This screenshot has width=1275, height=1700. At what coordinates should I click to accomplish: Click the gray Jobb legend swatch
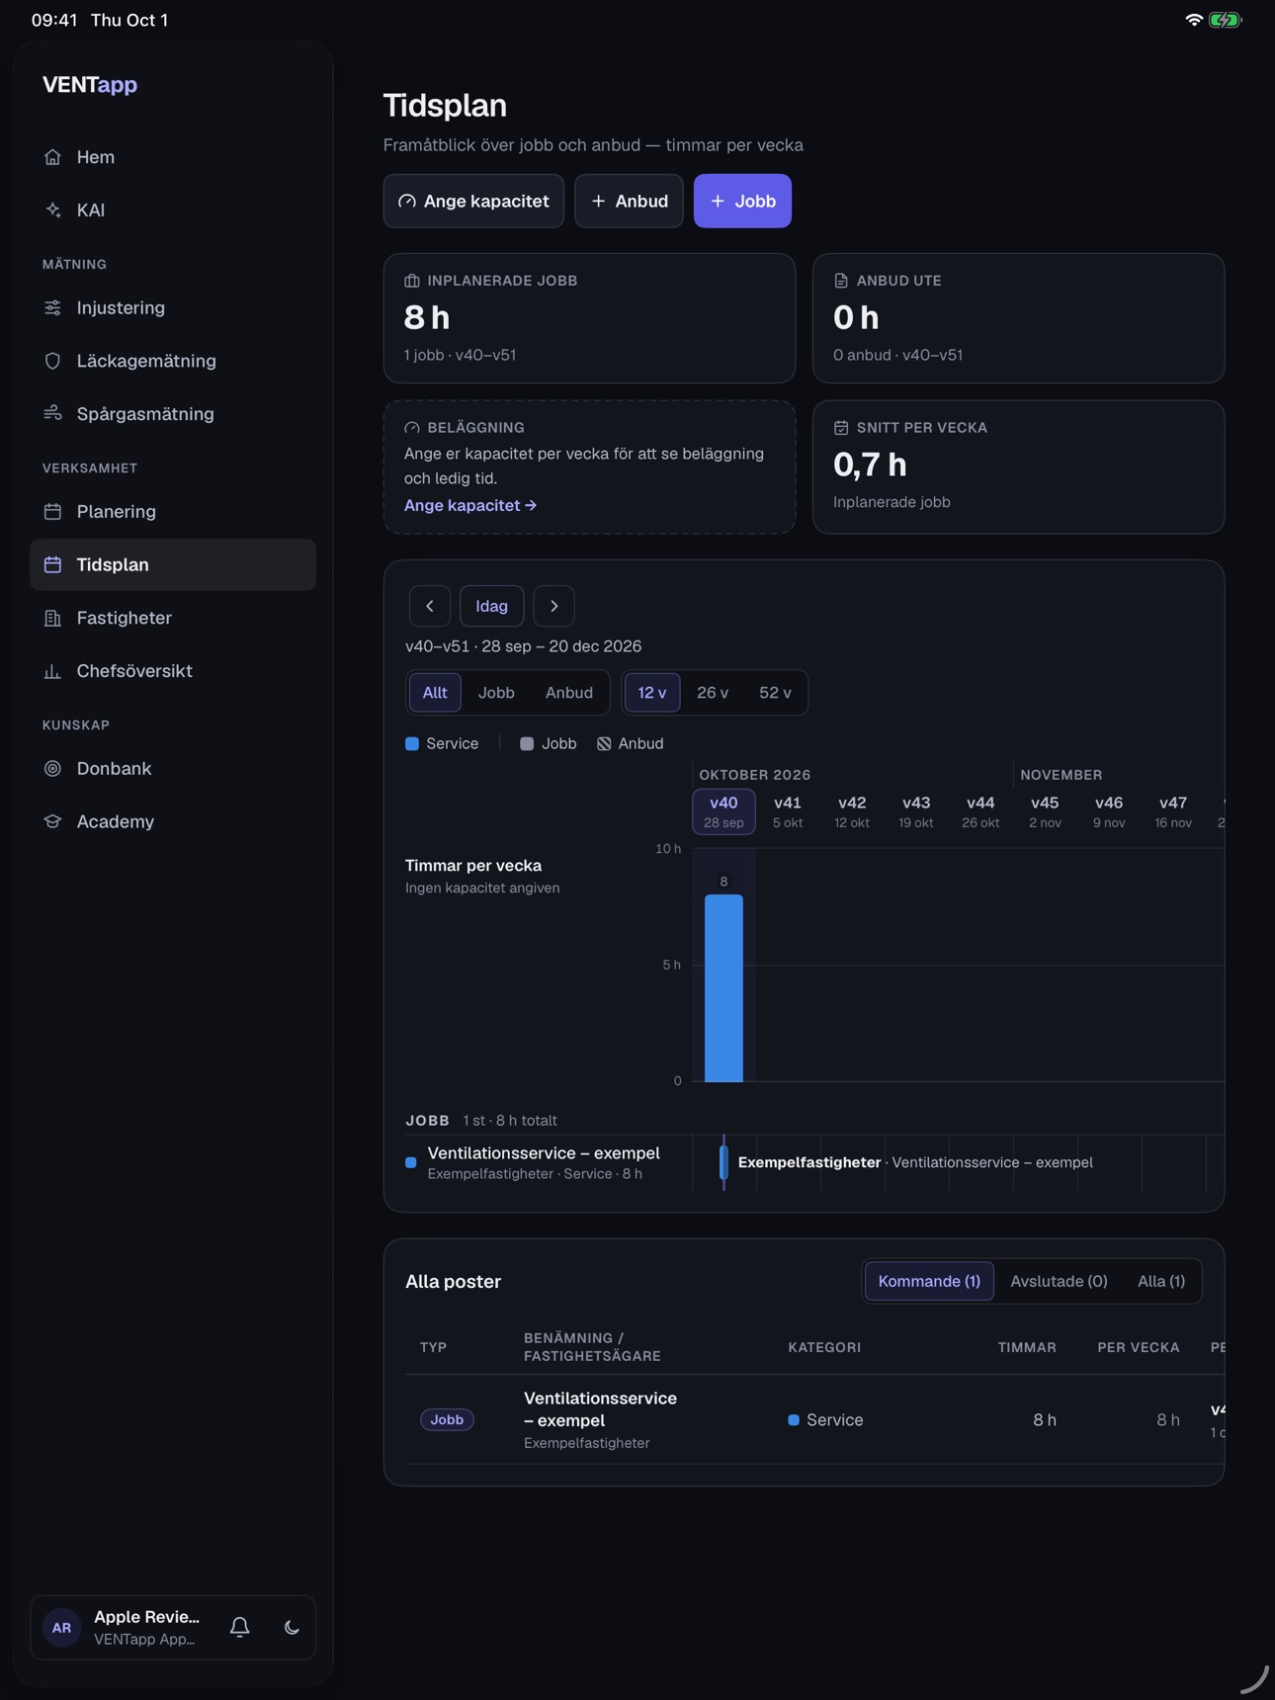point(527,743)
